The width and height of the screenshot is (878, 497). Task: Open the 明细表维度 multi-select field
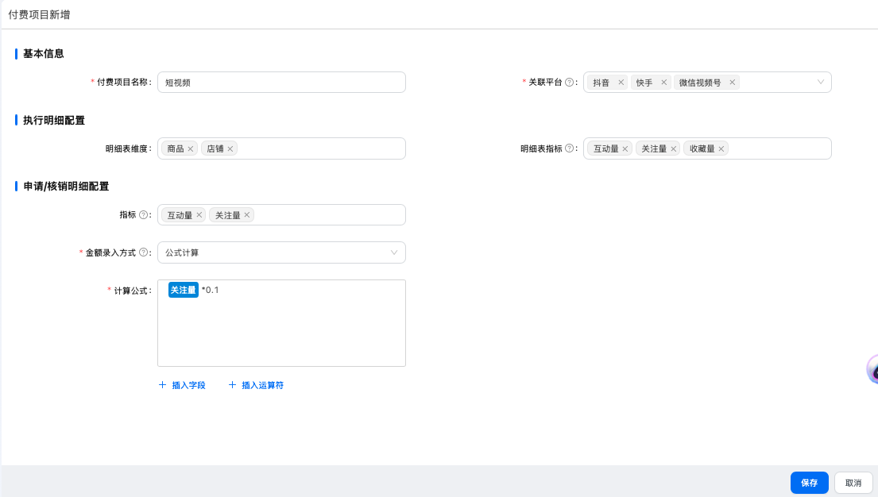[281, 148]
